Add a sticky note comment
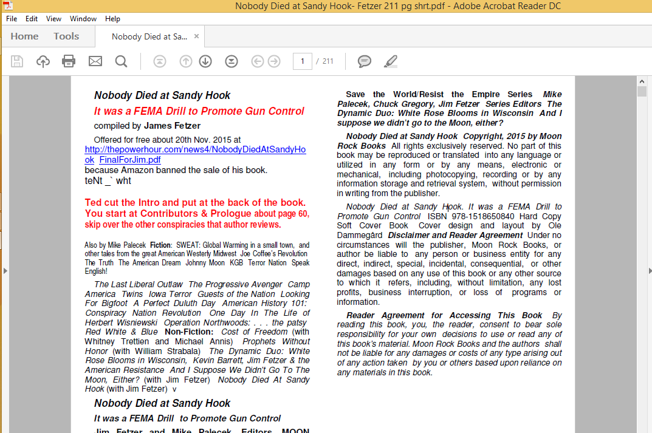This screenshot has width=652, height=433. coord(364,61)
